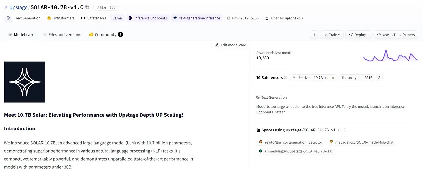
Task: Click the Text Generation tag
Action: (24, 18)
